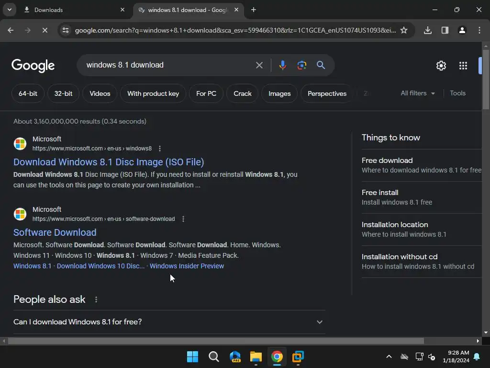Select the For PC chip
The image size is (490, 368).
tap(206, 93)
